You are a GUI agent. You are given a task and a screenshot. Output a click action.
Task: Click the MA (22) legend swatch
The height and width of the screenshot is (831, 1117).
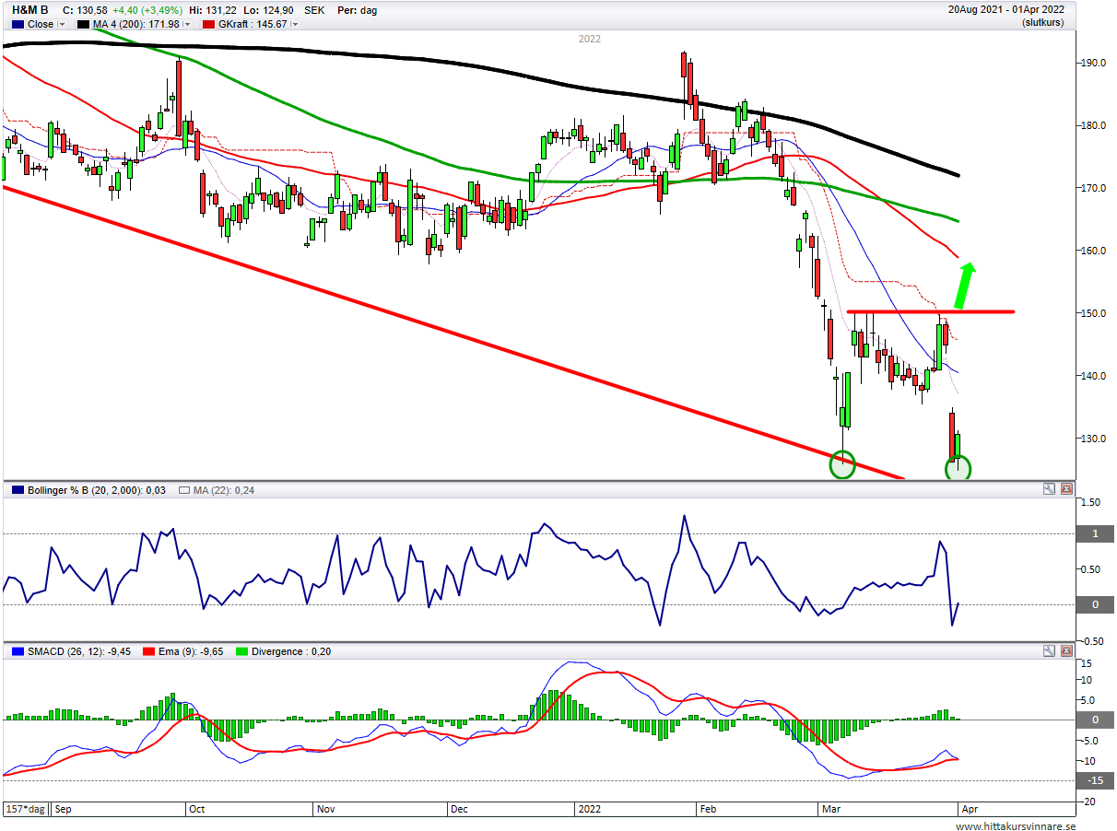click(184, 490)
